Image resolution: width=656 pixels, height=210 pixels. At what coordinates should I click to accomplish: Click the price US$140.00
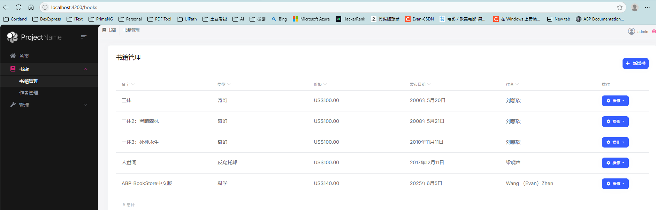click(326, 183)
